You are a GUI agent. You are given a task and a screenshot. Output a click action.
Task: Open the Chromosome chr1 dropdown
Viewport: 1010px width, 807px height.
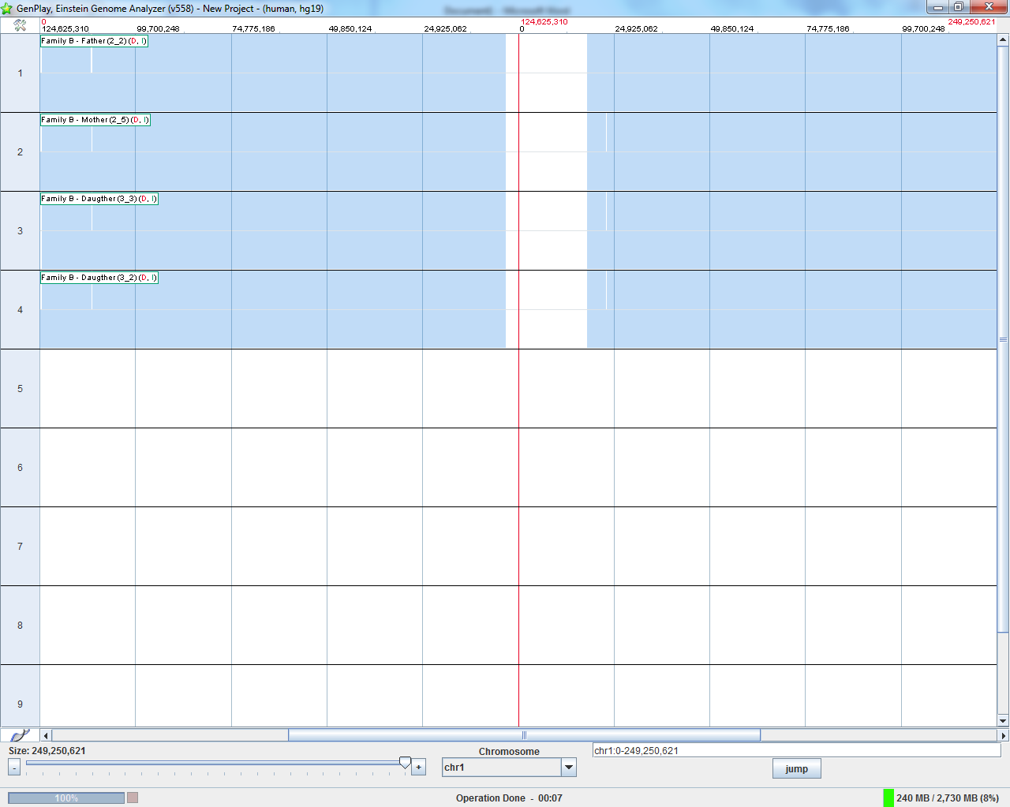(x=568, y=768)
